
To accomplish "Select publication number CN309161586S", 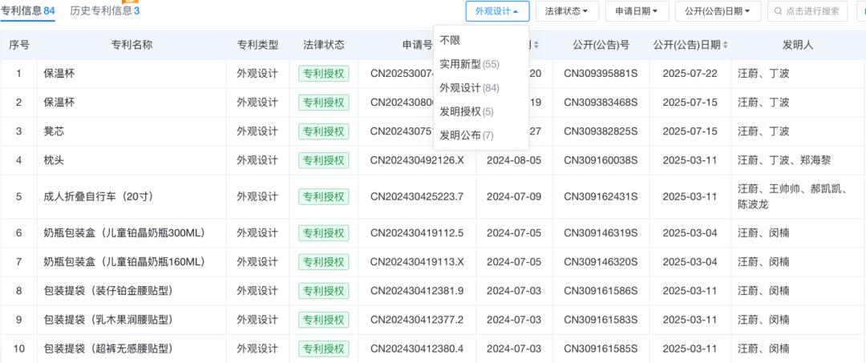I will (x=601, y=291).
